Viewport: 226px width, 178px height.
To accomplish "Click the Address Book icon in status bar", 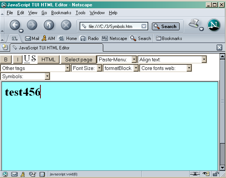I will pos(42,174).
